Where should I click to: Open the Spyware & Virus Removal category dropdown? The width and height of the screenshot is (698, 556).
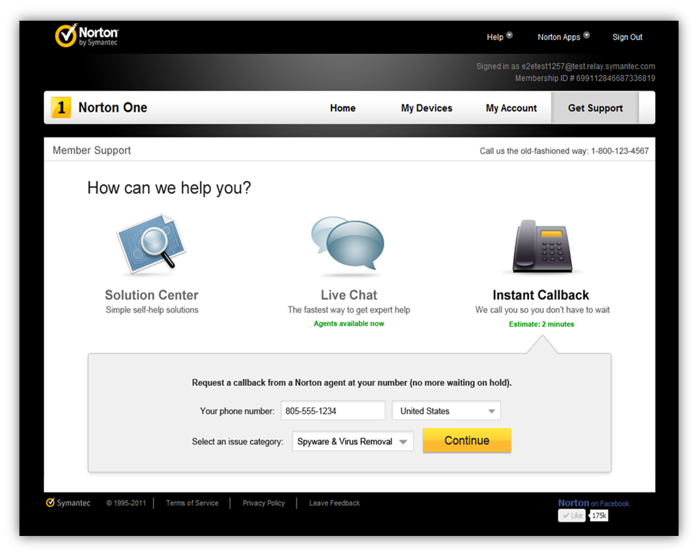(353, 441)
